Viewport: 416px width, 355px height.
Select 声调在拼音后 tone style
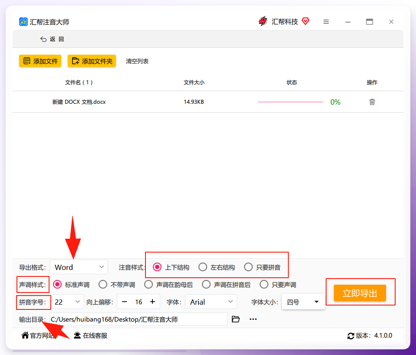click(226, 285)
